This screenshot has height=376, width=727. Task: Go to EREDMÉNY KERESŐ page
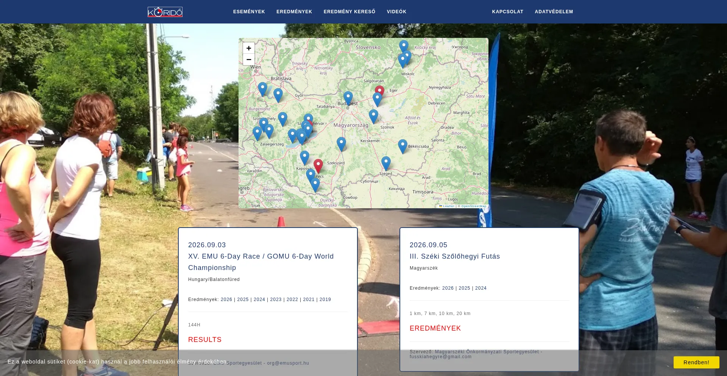pyautogui.click(x=349, y=12)
